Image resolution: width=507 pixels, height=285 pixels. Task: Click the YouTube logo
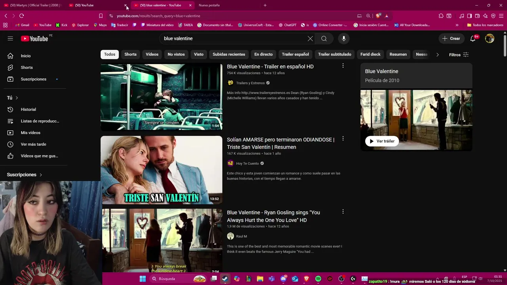tap(34, 38)
